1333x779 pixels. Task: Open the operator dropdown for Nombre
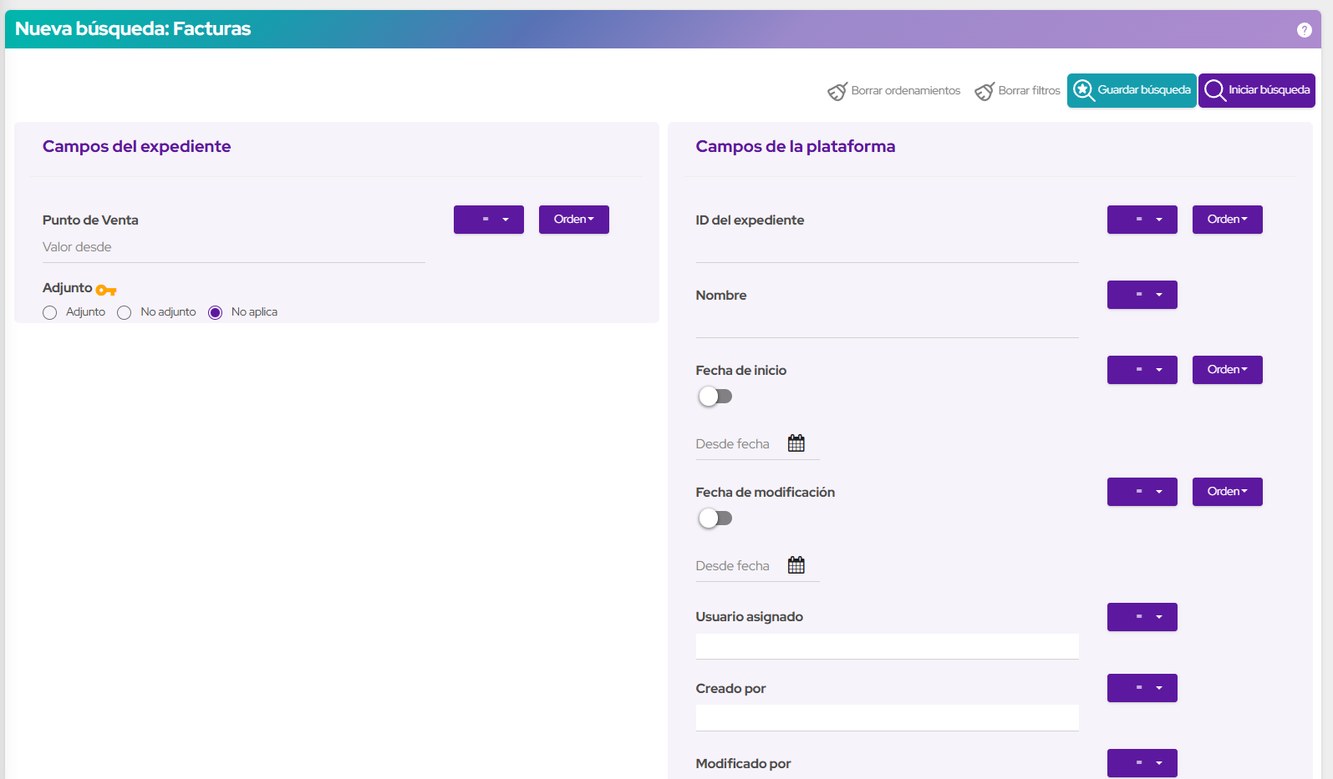1142,295
